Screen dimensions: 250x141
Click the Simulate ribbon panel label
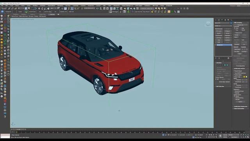coord(31,16)
